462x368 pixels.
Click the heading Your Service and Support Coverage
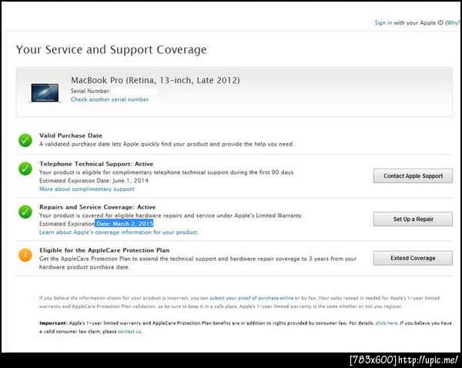pyautogui.click(x=111, y=50)
